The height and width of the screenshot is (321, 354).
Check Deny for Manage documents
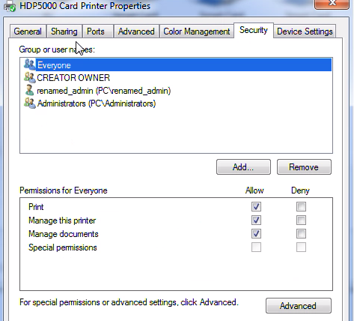pyautogui.click(x=301, y=234)
